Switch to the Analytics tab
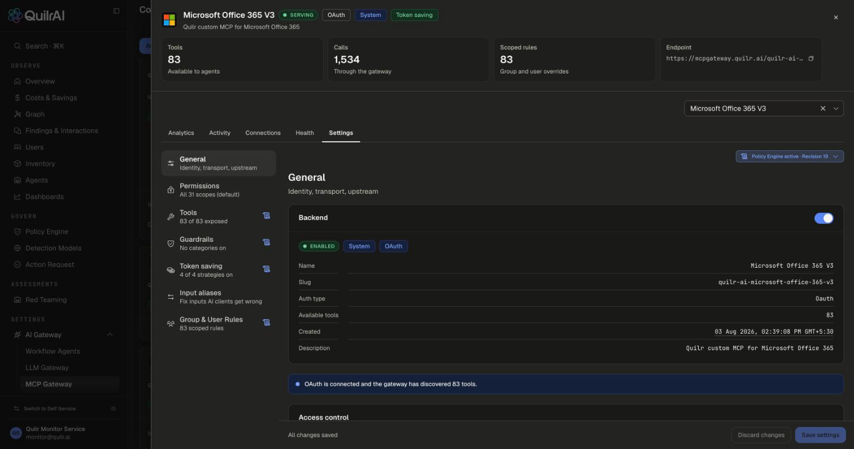The image size is (854, 449). click(181, 133)
